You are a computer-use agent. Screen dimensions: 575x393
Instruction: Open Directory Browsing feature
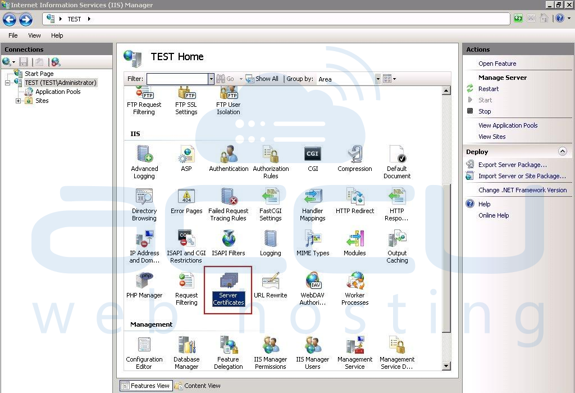pyautogui.click(x=144, y=205)
